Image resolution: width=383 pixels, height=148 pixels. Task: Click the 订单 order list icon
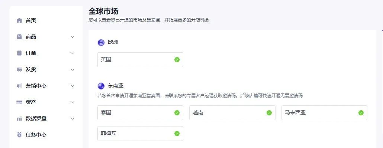tap(19, 53)
